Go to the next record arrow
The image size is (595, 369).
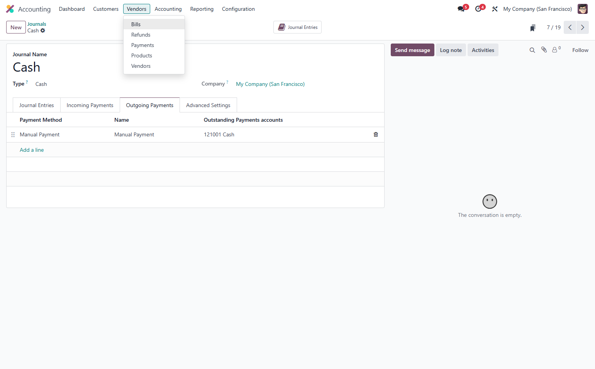(583, 27)
